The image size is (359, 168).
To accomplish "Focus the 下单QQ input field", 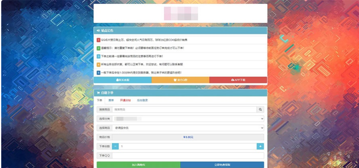I will pos(188,156).
